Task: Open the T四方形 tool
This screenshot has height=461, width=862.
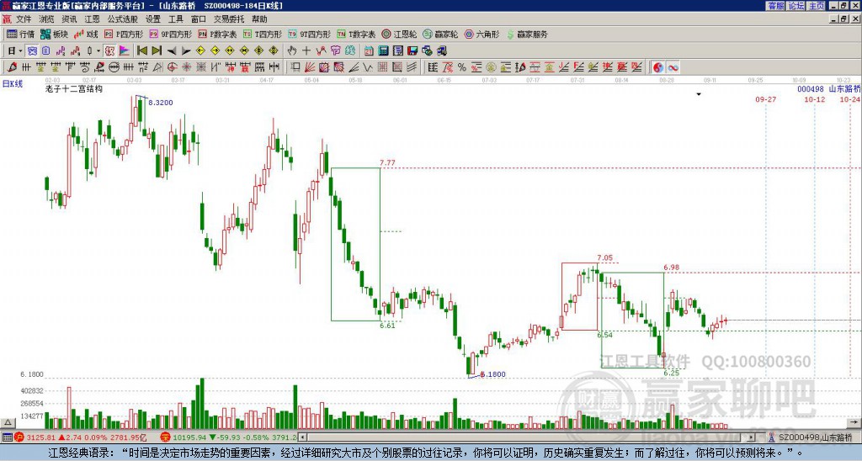Action: pos(263,34)
